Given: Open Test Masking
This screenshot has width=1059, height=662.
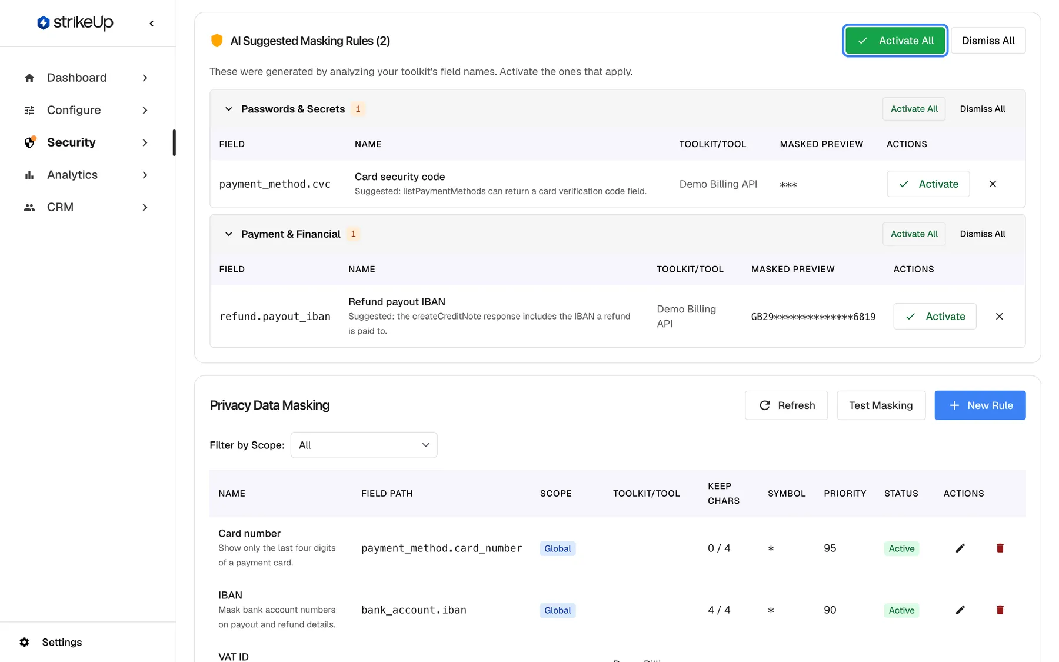Looking at the screenshot, I should point(881,405).
